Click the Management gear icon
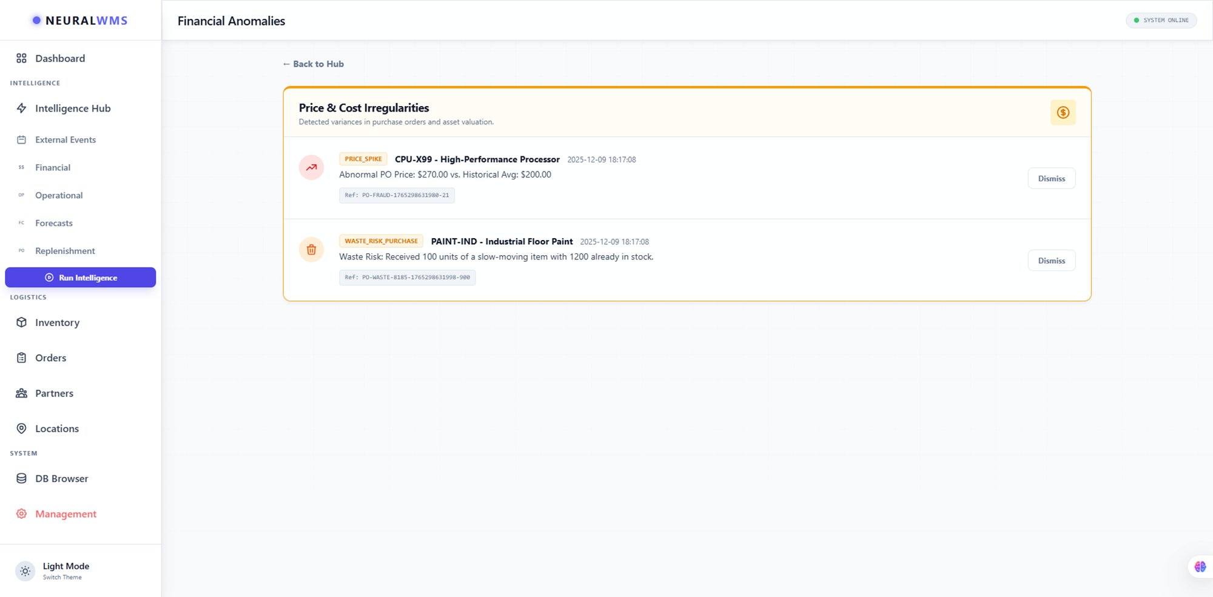 click(x=21, y=514)
